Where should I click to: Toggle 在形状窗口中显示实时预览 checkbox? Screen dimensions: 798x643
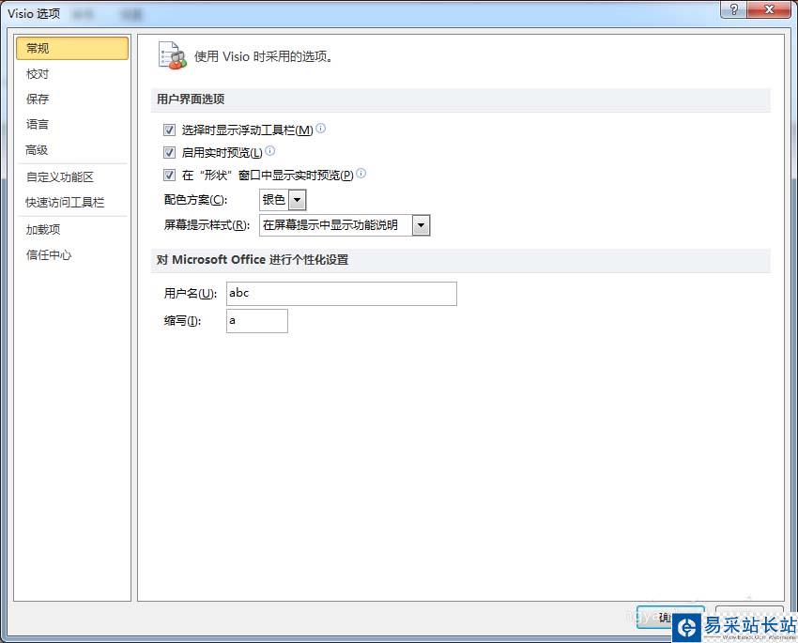[x=170, y=176]
